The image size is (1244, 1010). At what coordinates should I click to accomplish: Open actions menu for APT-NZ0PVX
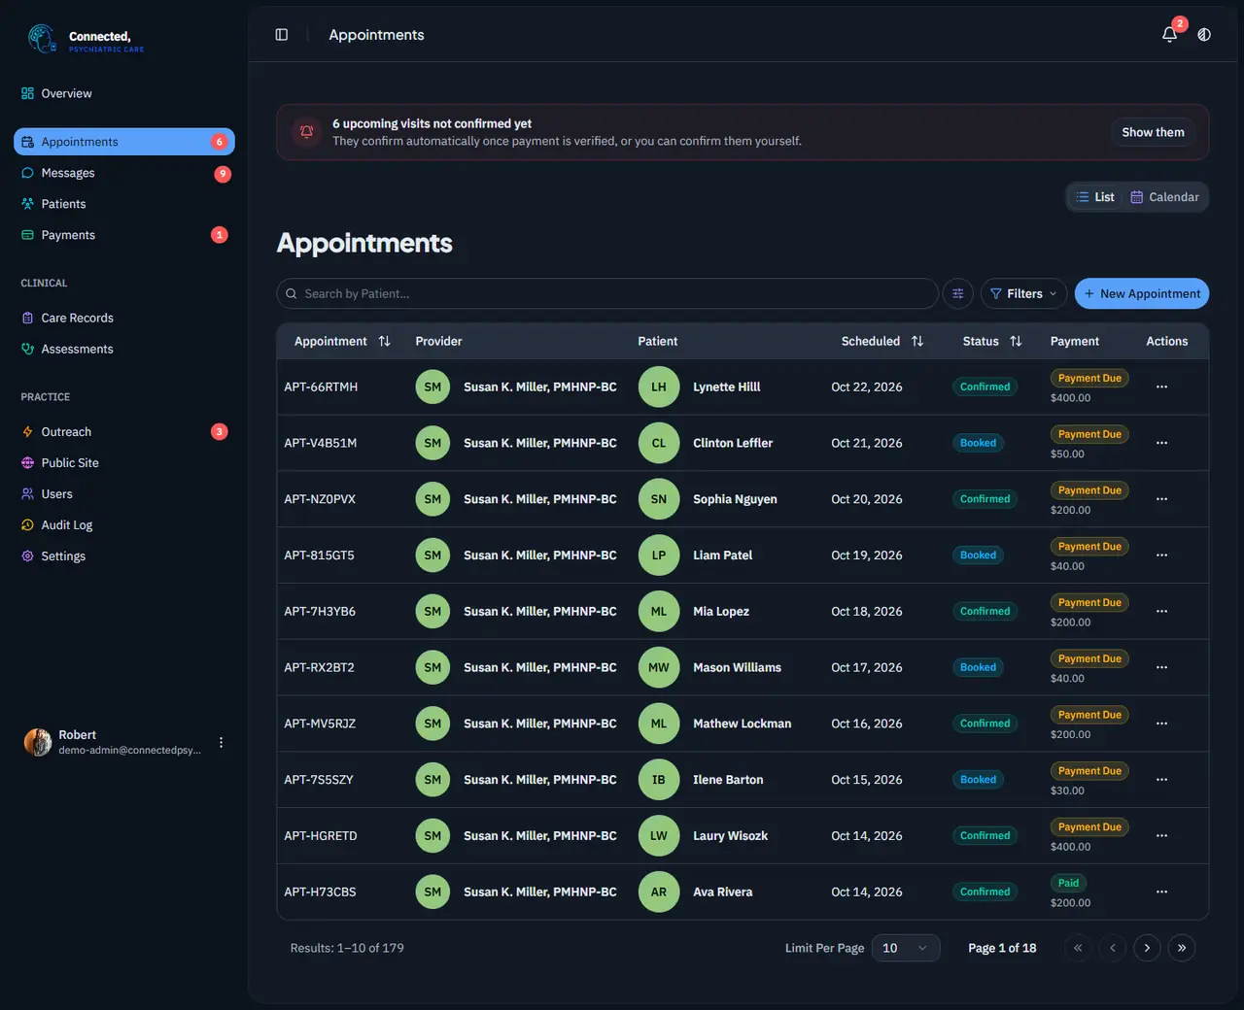pyautogui.click(x=1161, y=499)
